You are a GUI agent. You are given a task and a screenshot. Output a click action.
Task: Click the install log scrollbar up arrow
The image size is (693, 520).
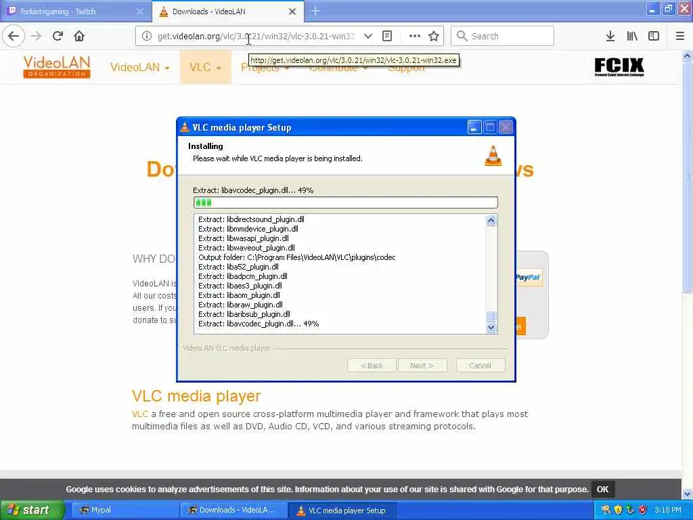click(x=491, y=220)
